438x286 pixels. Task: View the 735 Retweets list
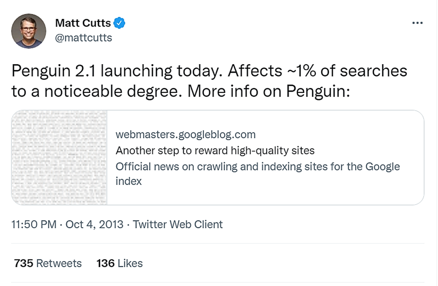click(48, 263)
